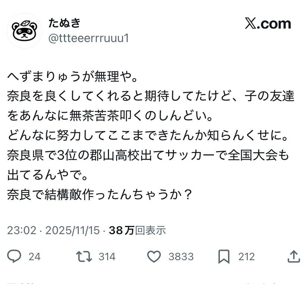Screen dimensions: 308x284
Task: Click the repost count 314
Action: (107, 256)
